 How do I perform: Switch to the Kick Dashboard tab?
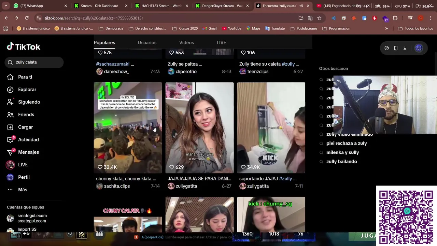coord(101,6)
